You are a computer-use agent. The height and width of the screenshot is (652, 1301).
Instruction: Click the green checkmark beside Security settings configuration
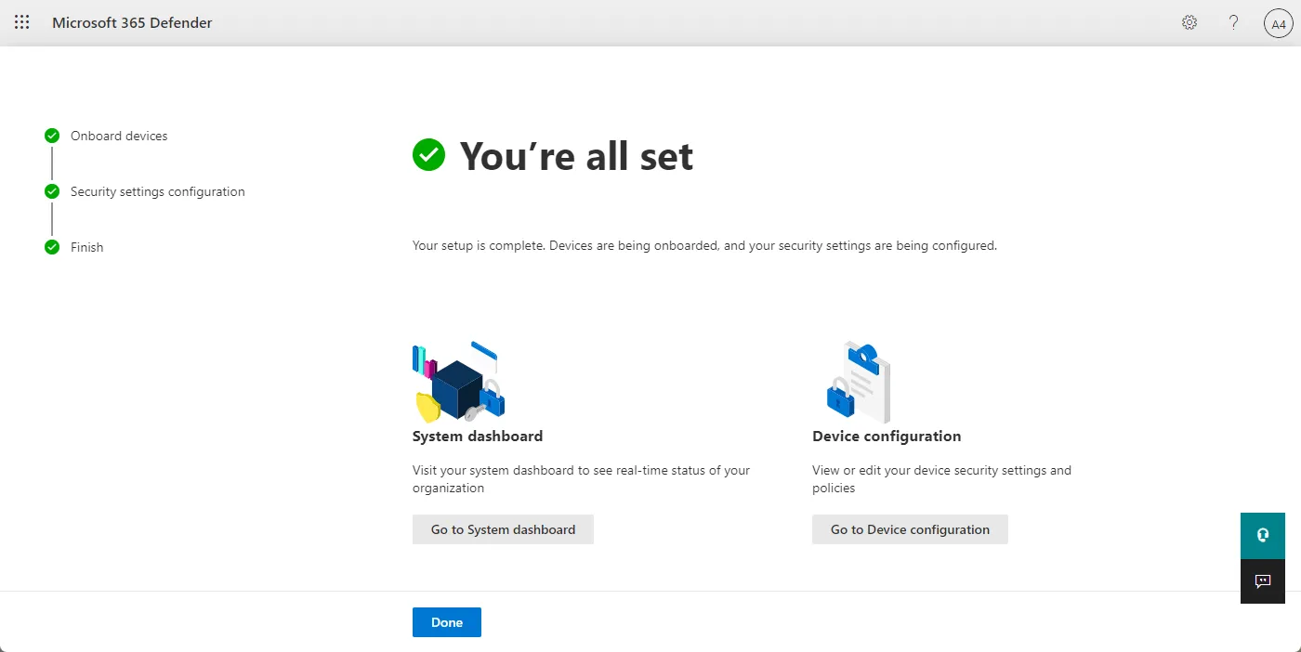[x=52, y=191]
